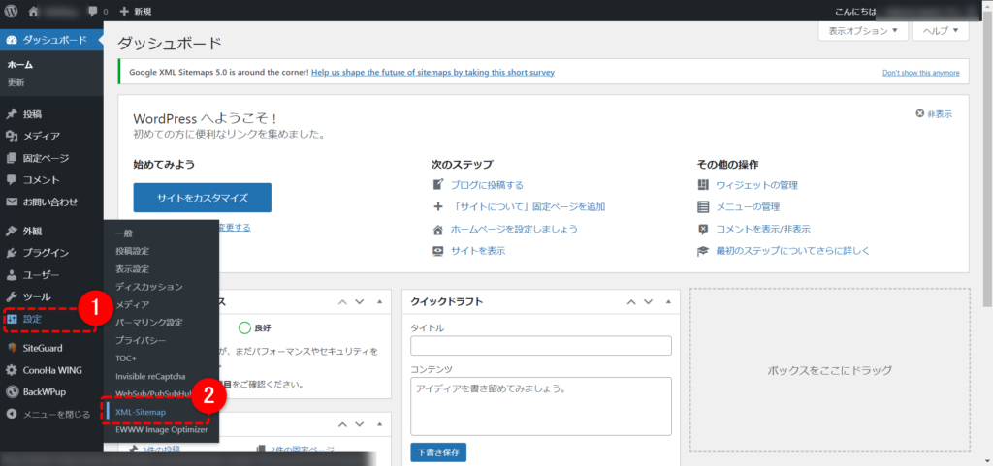Select TOC+ in settings flyout
This screenshot has height=466, width=993.
pos(127,357)
